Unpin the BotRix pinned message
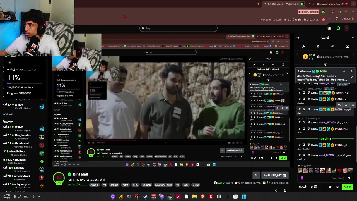The height and width of the screenshot is (201, 357). (344, 71)
